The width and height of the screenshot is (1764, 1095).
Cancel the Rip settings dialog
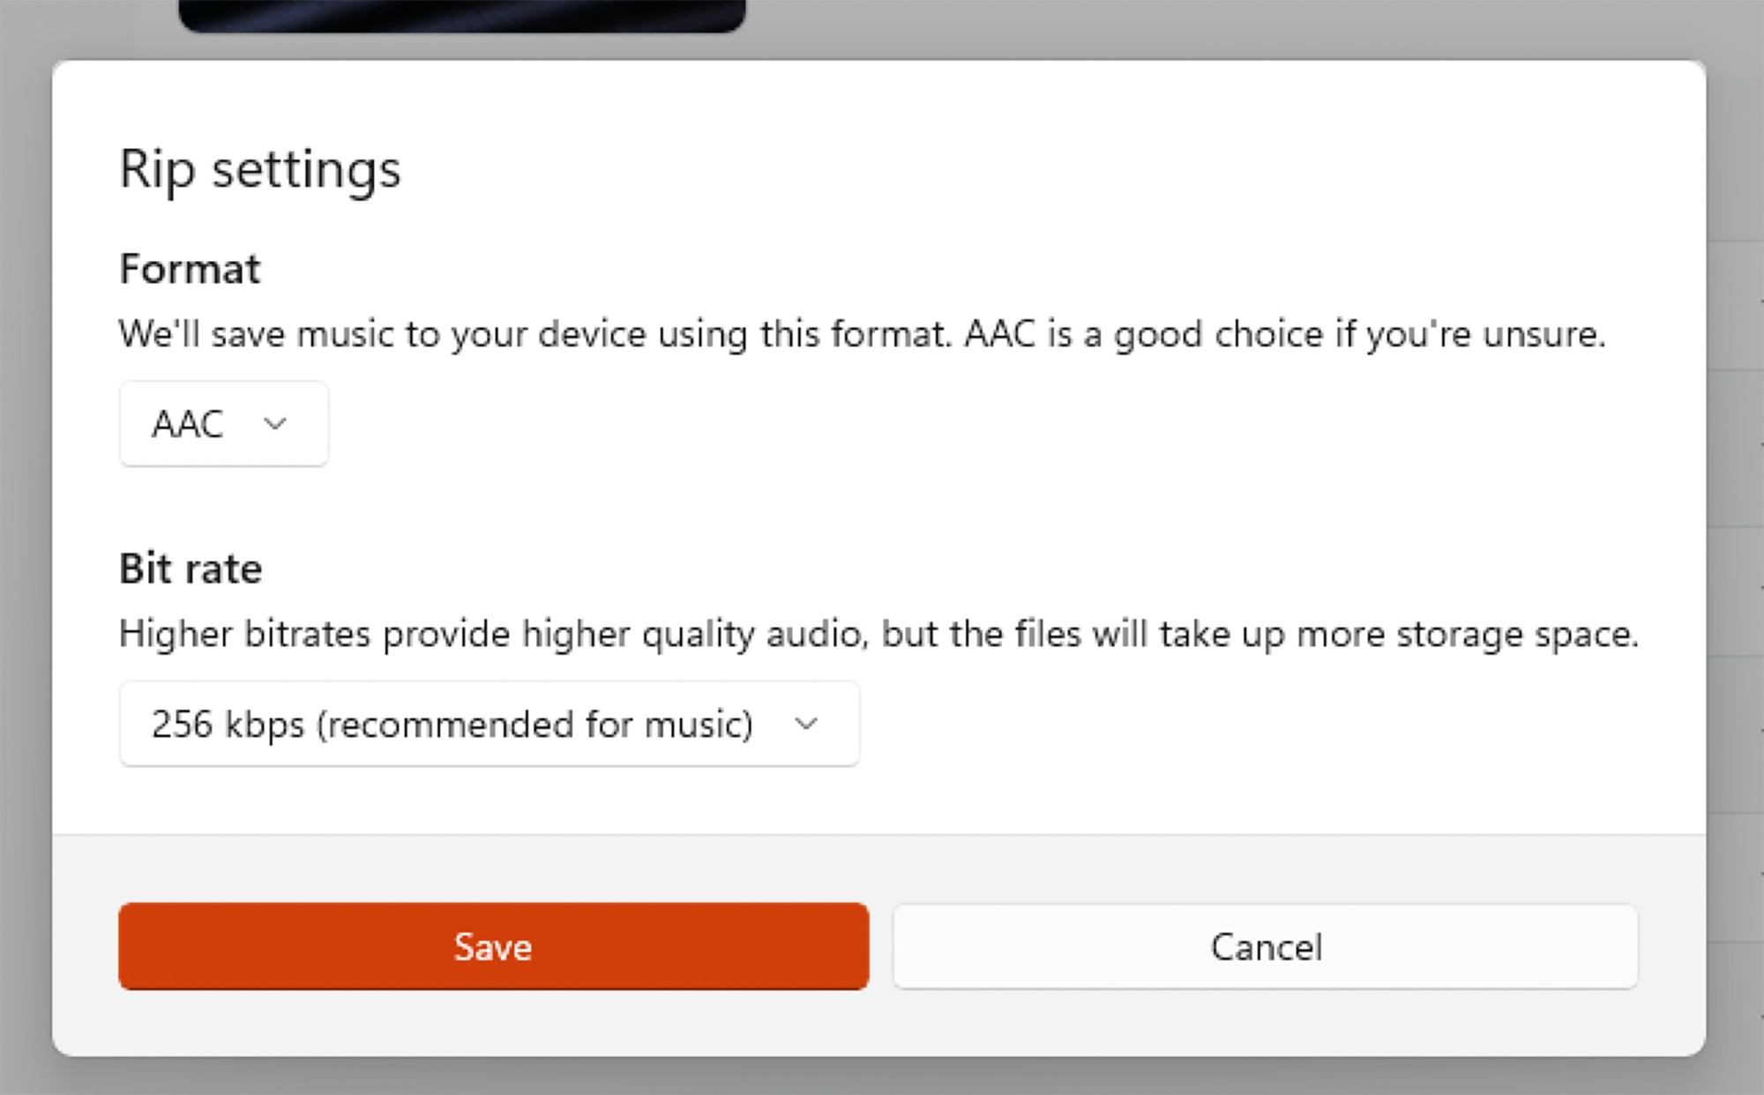pyautogui.click(x=1265, y=946)
